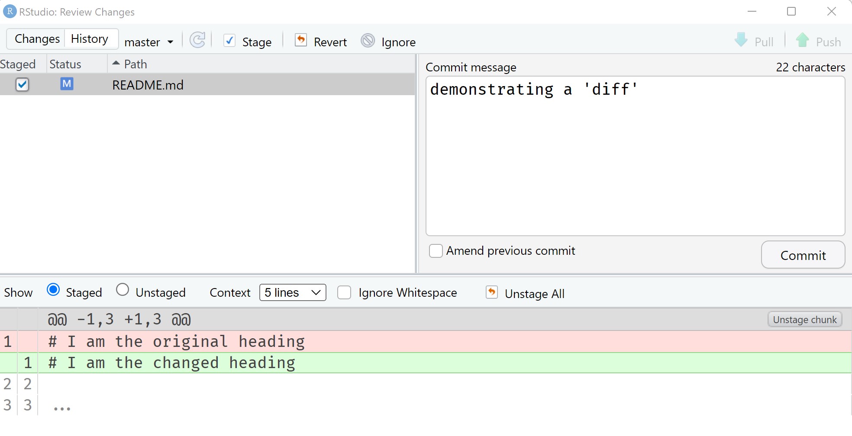This screenshot has height=436, width=852.
Task: Click the Revert icon with orange arrow
Action: click(301, 40)
